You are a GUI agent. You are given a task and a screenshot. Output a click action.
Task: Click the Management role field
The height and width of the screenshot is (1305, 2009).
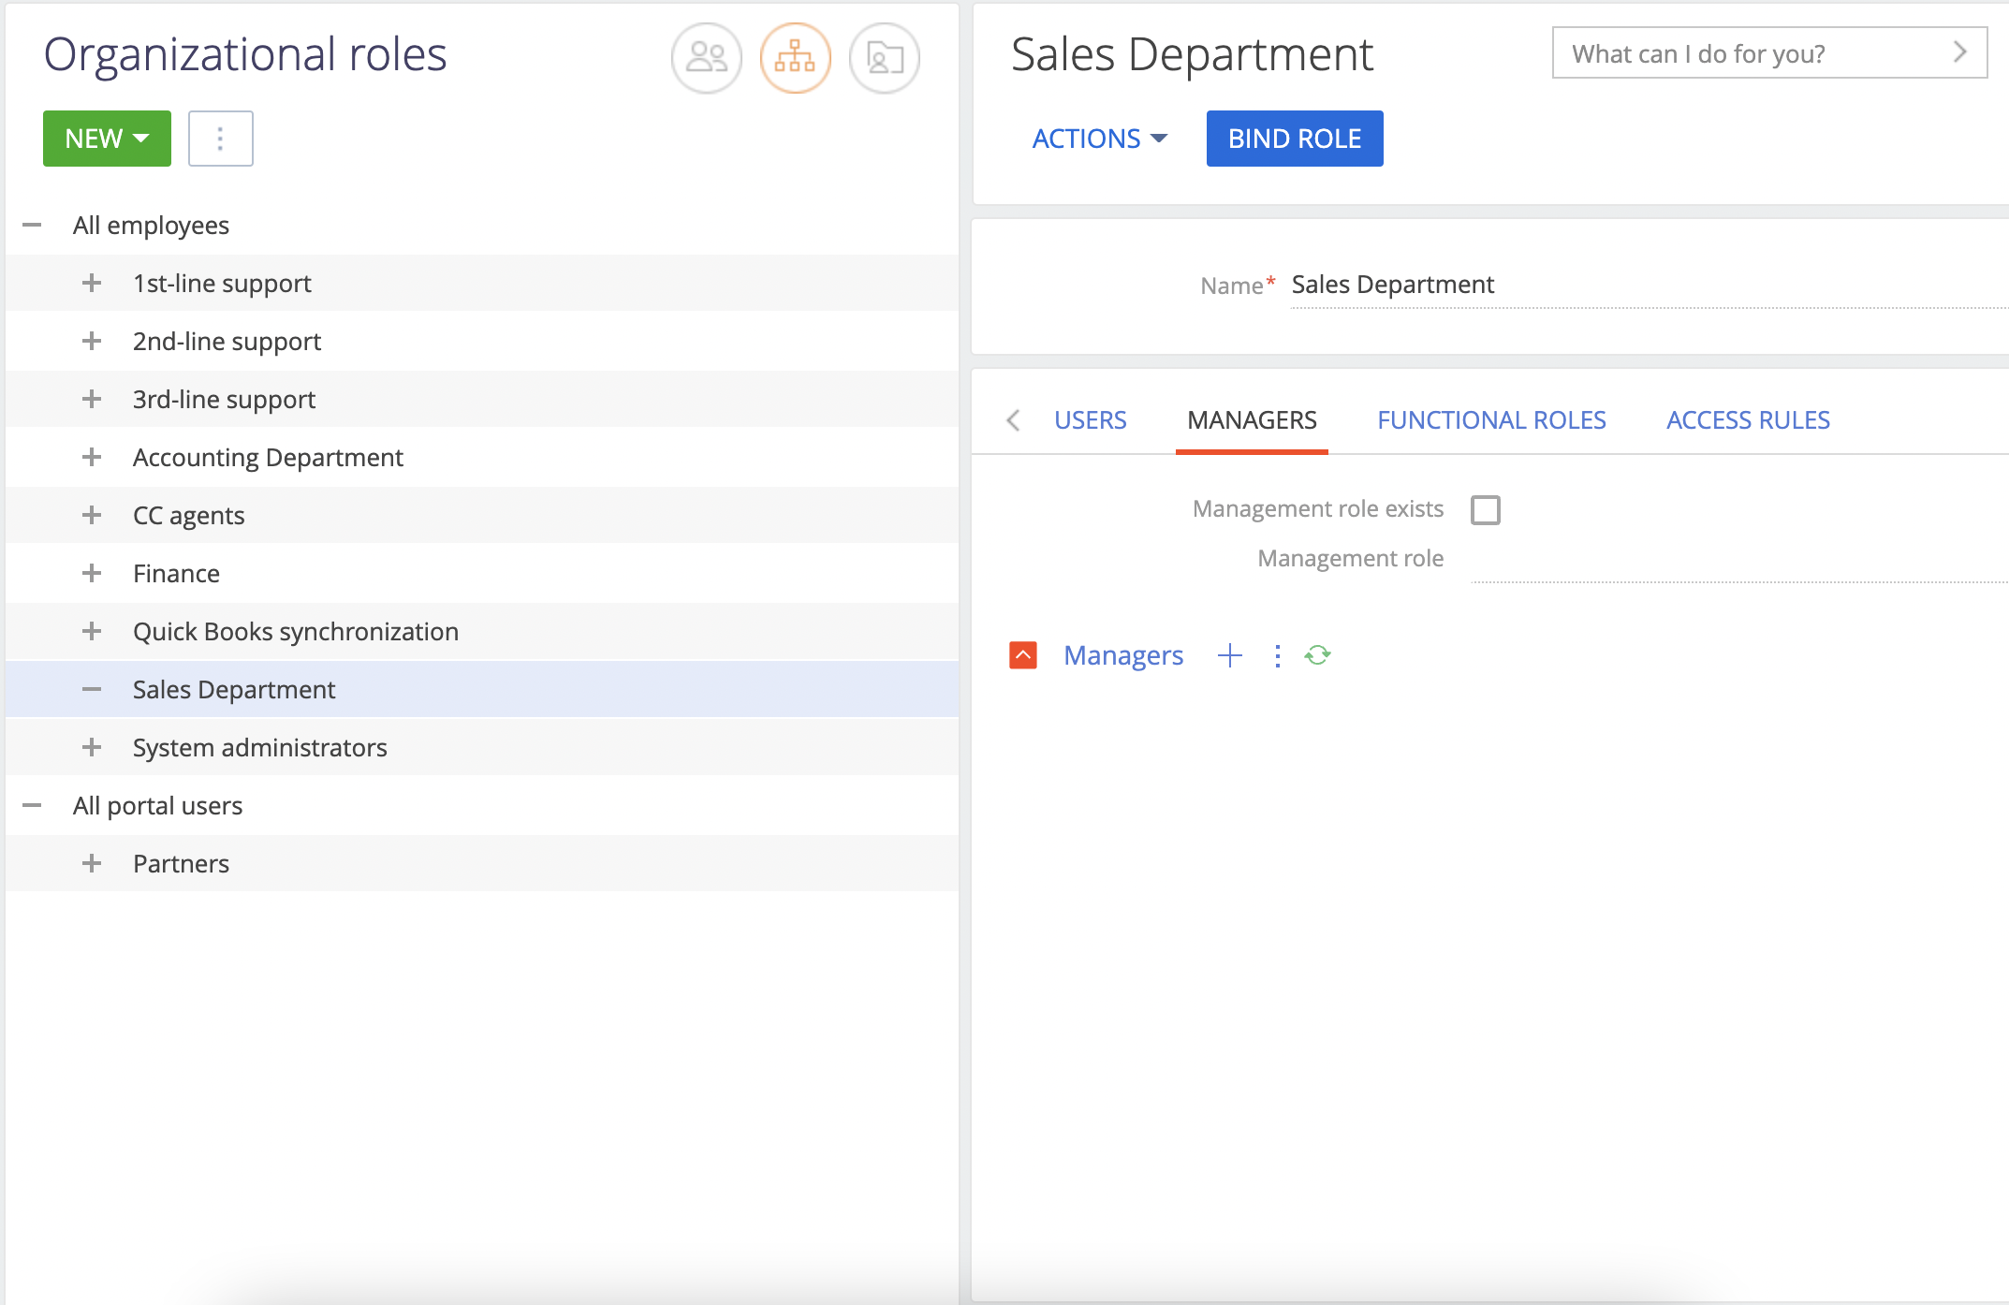click(1739, 560)
